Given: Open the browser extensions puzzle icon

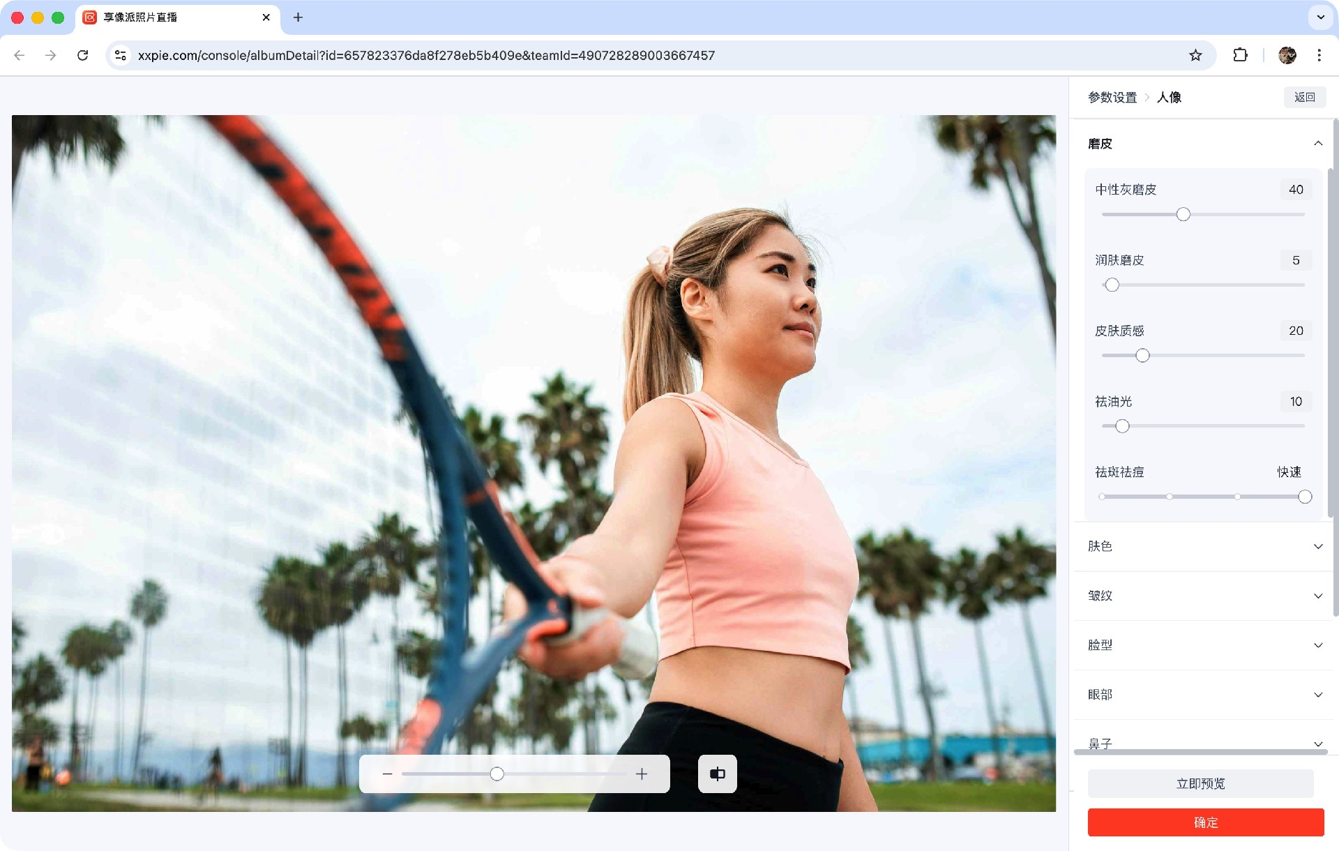Looking at the screenshot, I should pos(1240,55).
